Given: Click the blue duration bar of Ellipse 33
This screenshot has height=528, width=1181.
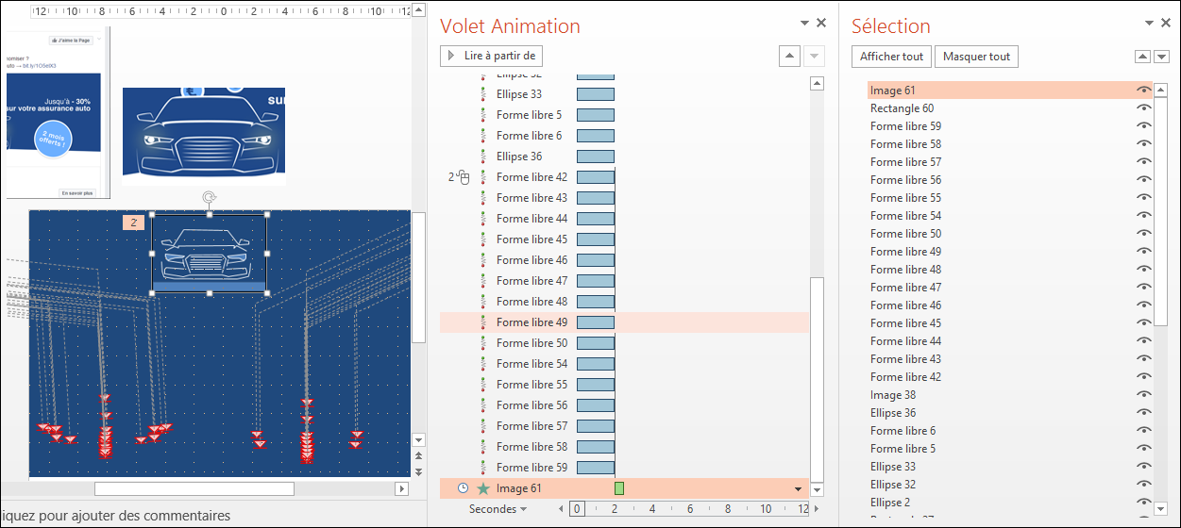Looking at the screenshot, I should click(596, 94).
